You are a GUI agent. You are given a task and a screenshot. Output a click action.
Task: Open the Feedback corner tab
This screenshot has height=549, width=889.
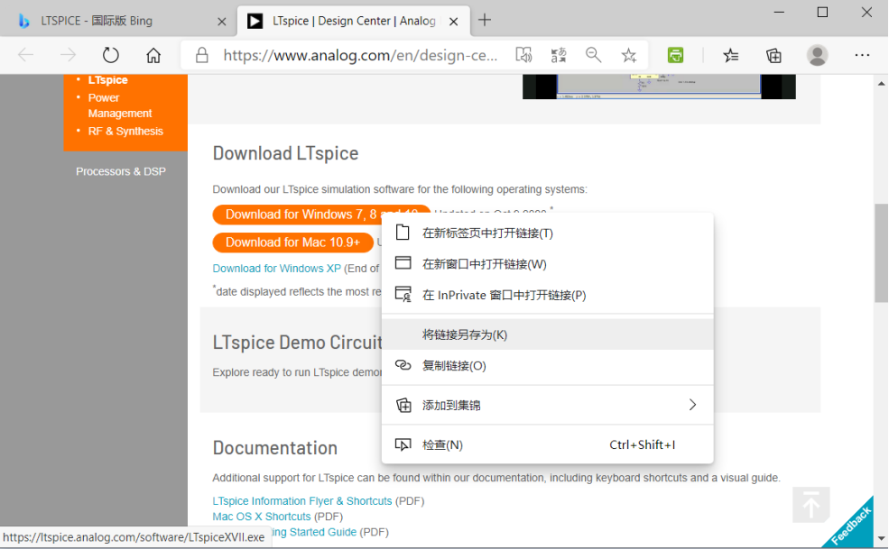point(850,526)
